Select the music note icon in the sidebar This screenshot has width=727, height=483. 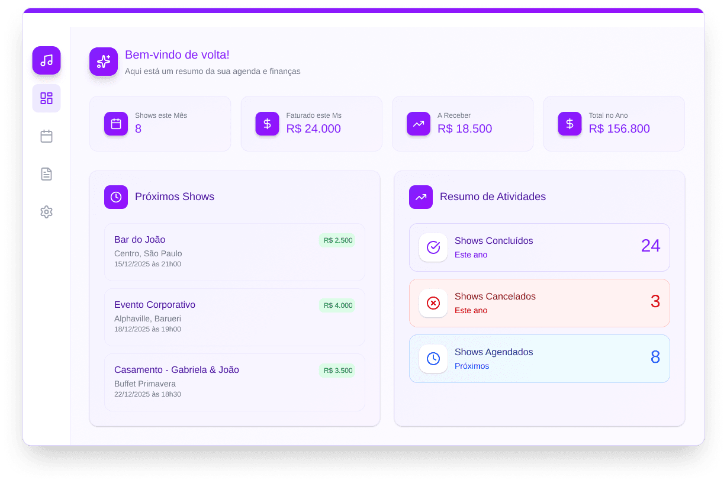[46, 60]
